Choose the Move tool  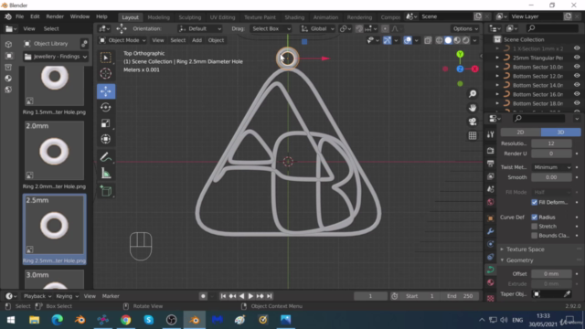point(106,91)
